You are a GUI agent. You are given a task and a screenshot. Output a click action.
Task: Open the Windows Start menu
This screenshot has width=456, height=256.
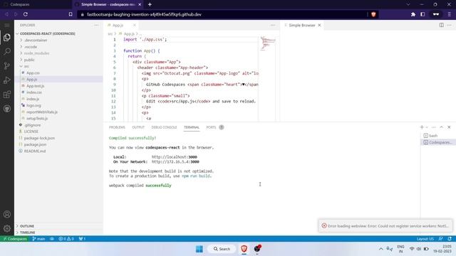199,249
